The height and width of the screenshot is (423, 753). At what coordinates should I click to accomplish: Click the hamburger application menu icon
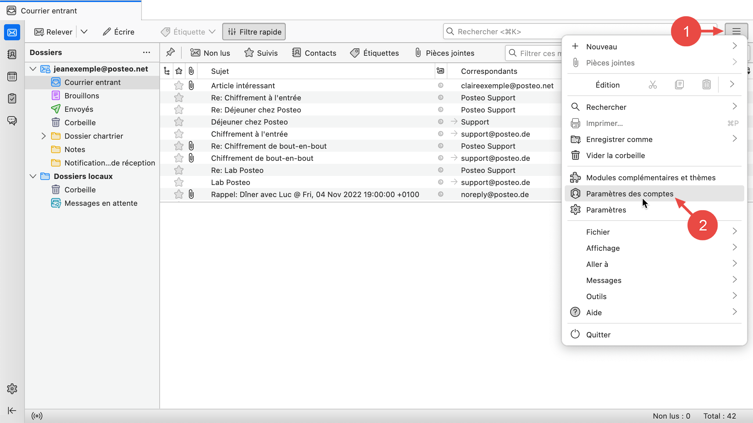click(736, 32)
